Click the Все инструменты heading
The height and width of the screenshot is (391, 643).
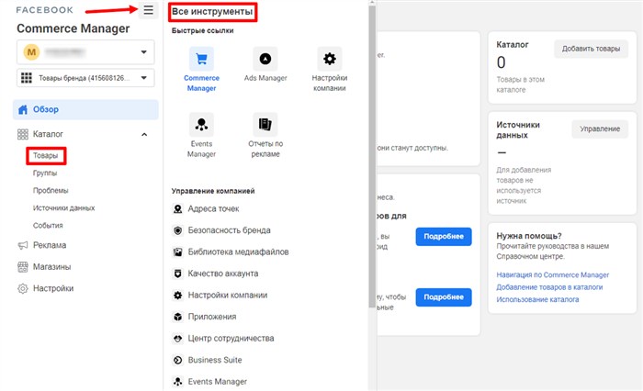click(x=212, y=12)
